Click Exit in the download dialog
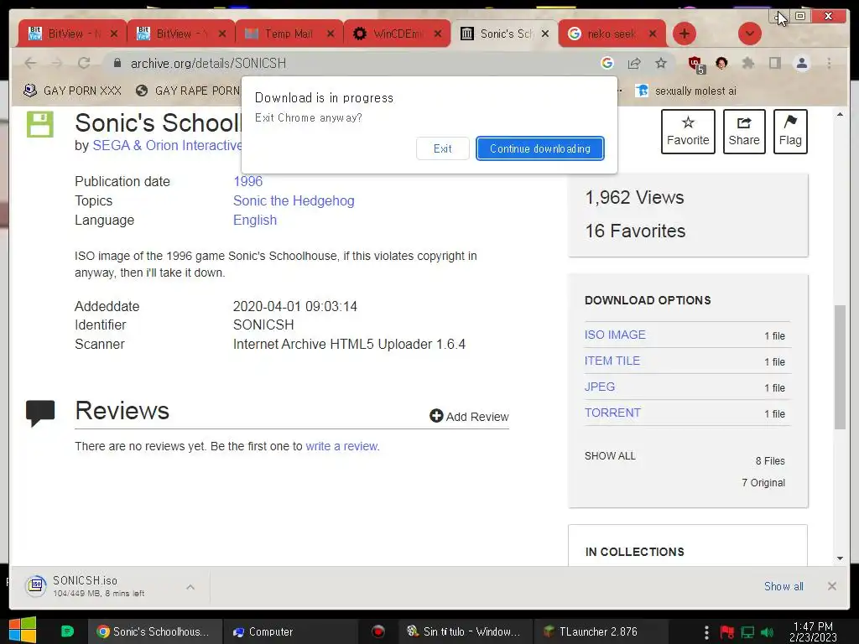This screenshot has width=859, height=644. pyautogui.click(x=443, y=148)
